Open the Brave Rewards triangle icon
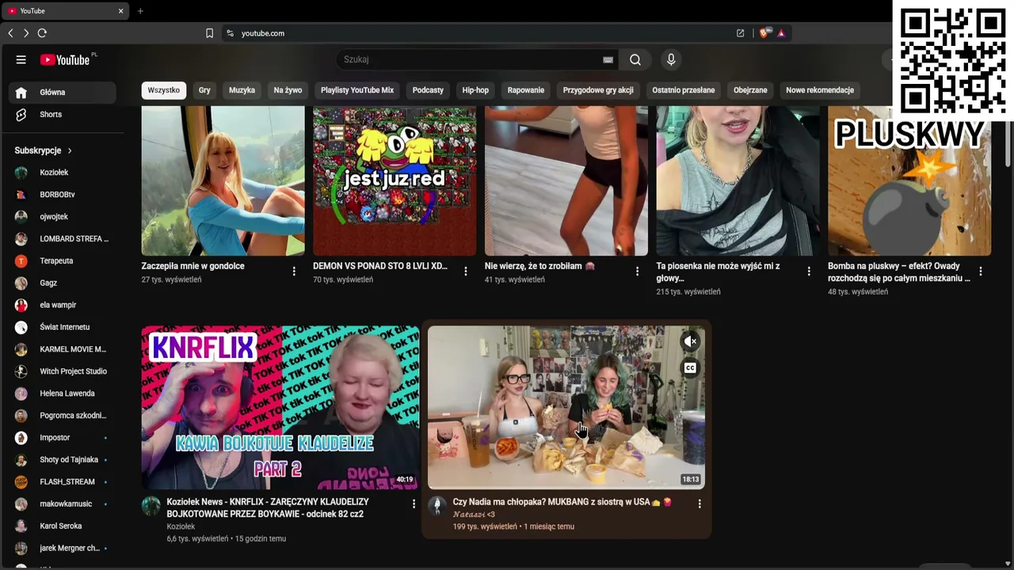 pyautogui.click(x=781, y=33)
